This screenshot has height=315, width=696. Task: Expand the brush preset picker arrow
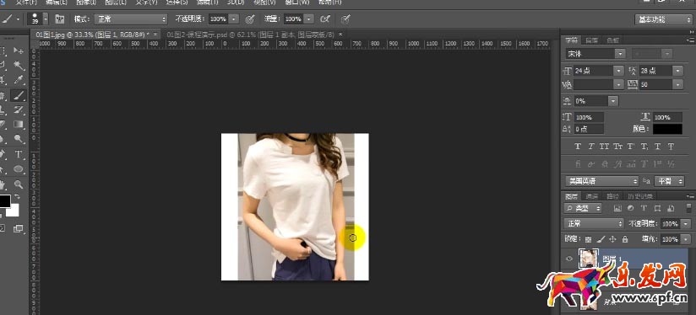[x=46, y=19]
